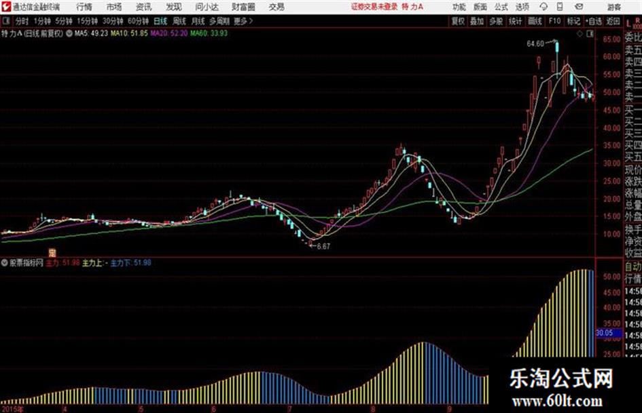Open the mail envelope icon
Screen dimensions: 642x413
pyautogui.click(x=579, y=7)
